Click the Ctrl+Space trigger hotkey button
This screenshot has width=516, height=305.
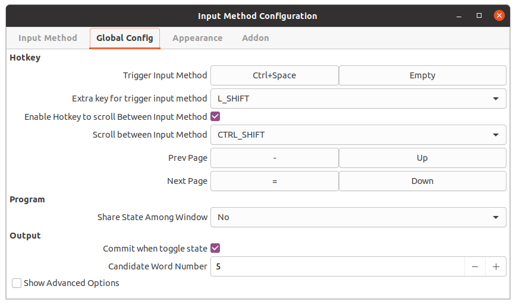click(275, 75)
